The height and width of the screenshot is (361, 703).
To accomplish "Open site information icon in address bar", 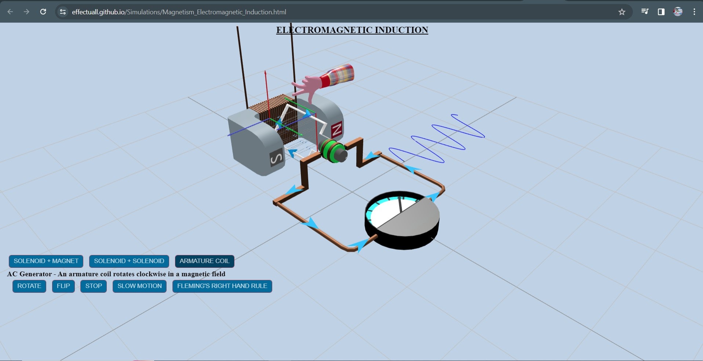I will coord(63,12).
